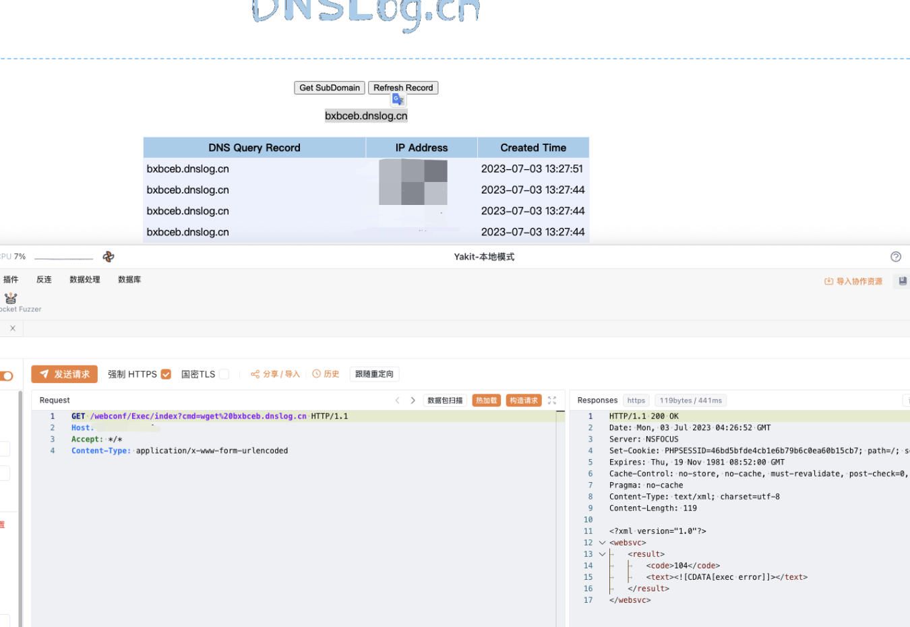
Task: Select the bxbceb.dnslog.cn subdomain text
Action: point(366,116)
